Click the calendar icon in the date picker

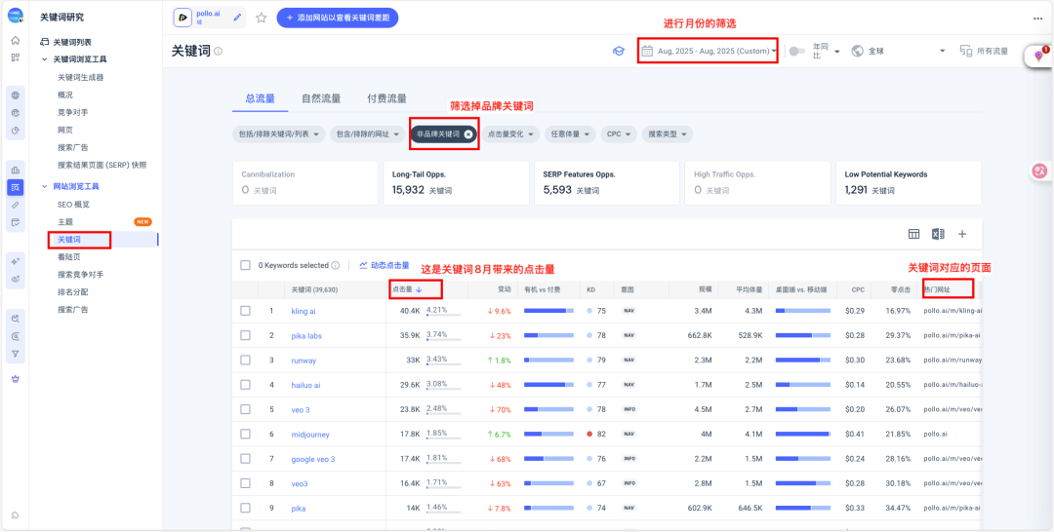647,51
